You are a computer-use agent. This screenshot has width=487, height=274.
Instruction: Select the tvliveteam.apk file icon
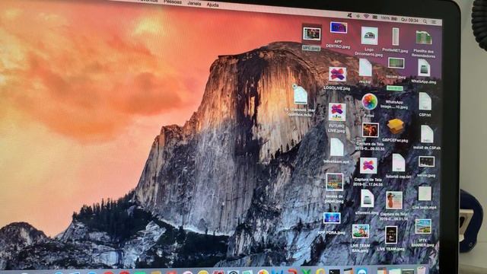[336, 147]
